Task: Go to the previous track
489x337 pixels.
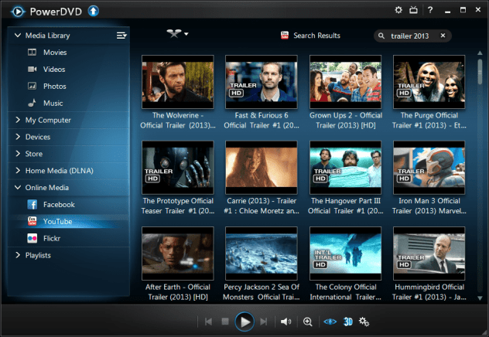Action: pyautogui.click(x=208, y=322)
